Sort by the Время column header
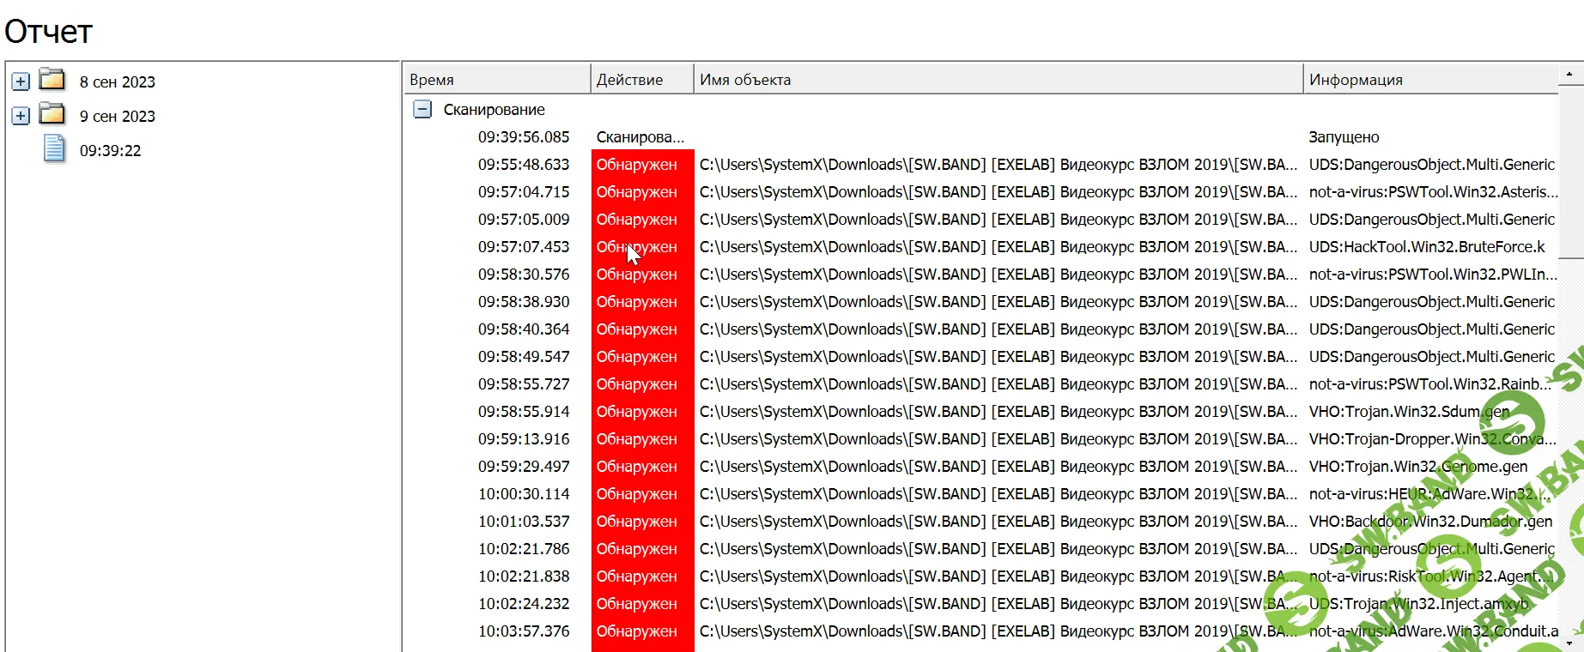The width and height of the screenshot is (1584, 652). click(496, 80)
